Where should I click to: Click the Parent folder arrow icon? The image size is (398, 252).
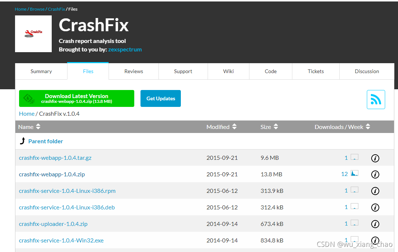coord(22,140)
